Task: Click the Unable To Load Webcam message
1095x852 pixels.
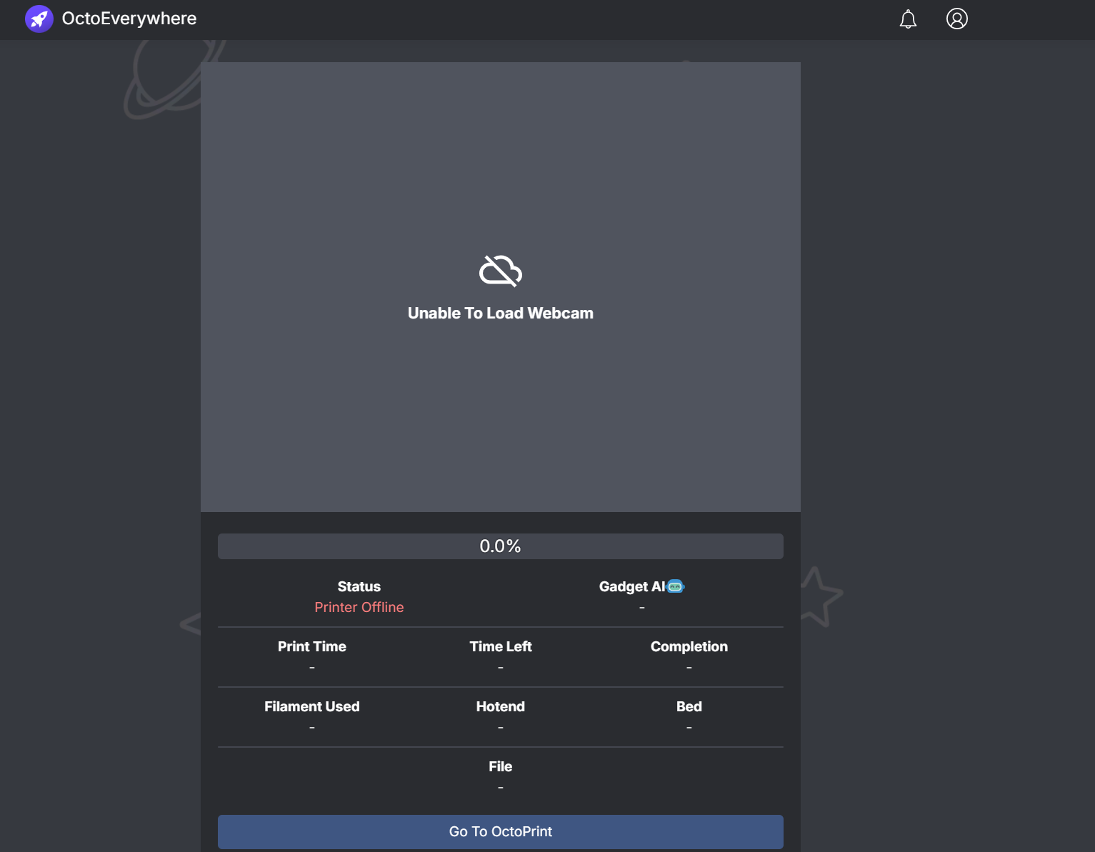Action: (x=501, y=314)
